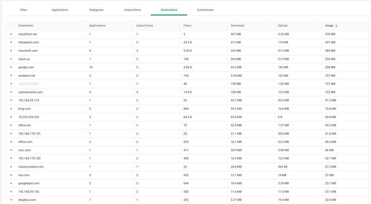The image size is (371, 204).
Task: Click the 0 B upload value
Action: coord(280,117)
